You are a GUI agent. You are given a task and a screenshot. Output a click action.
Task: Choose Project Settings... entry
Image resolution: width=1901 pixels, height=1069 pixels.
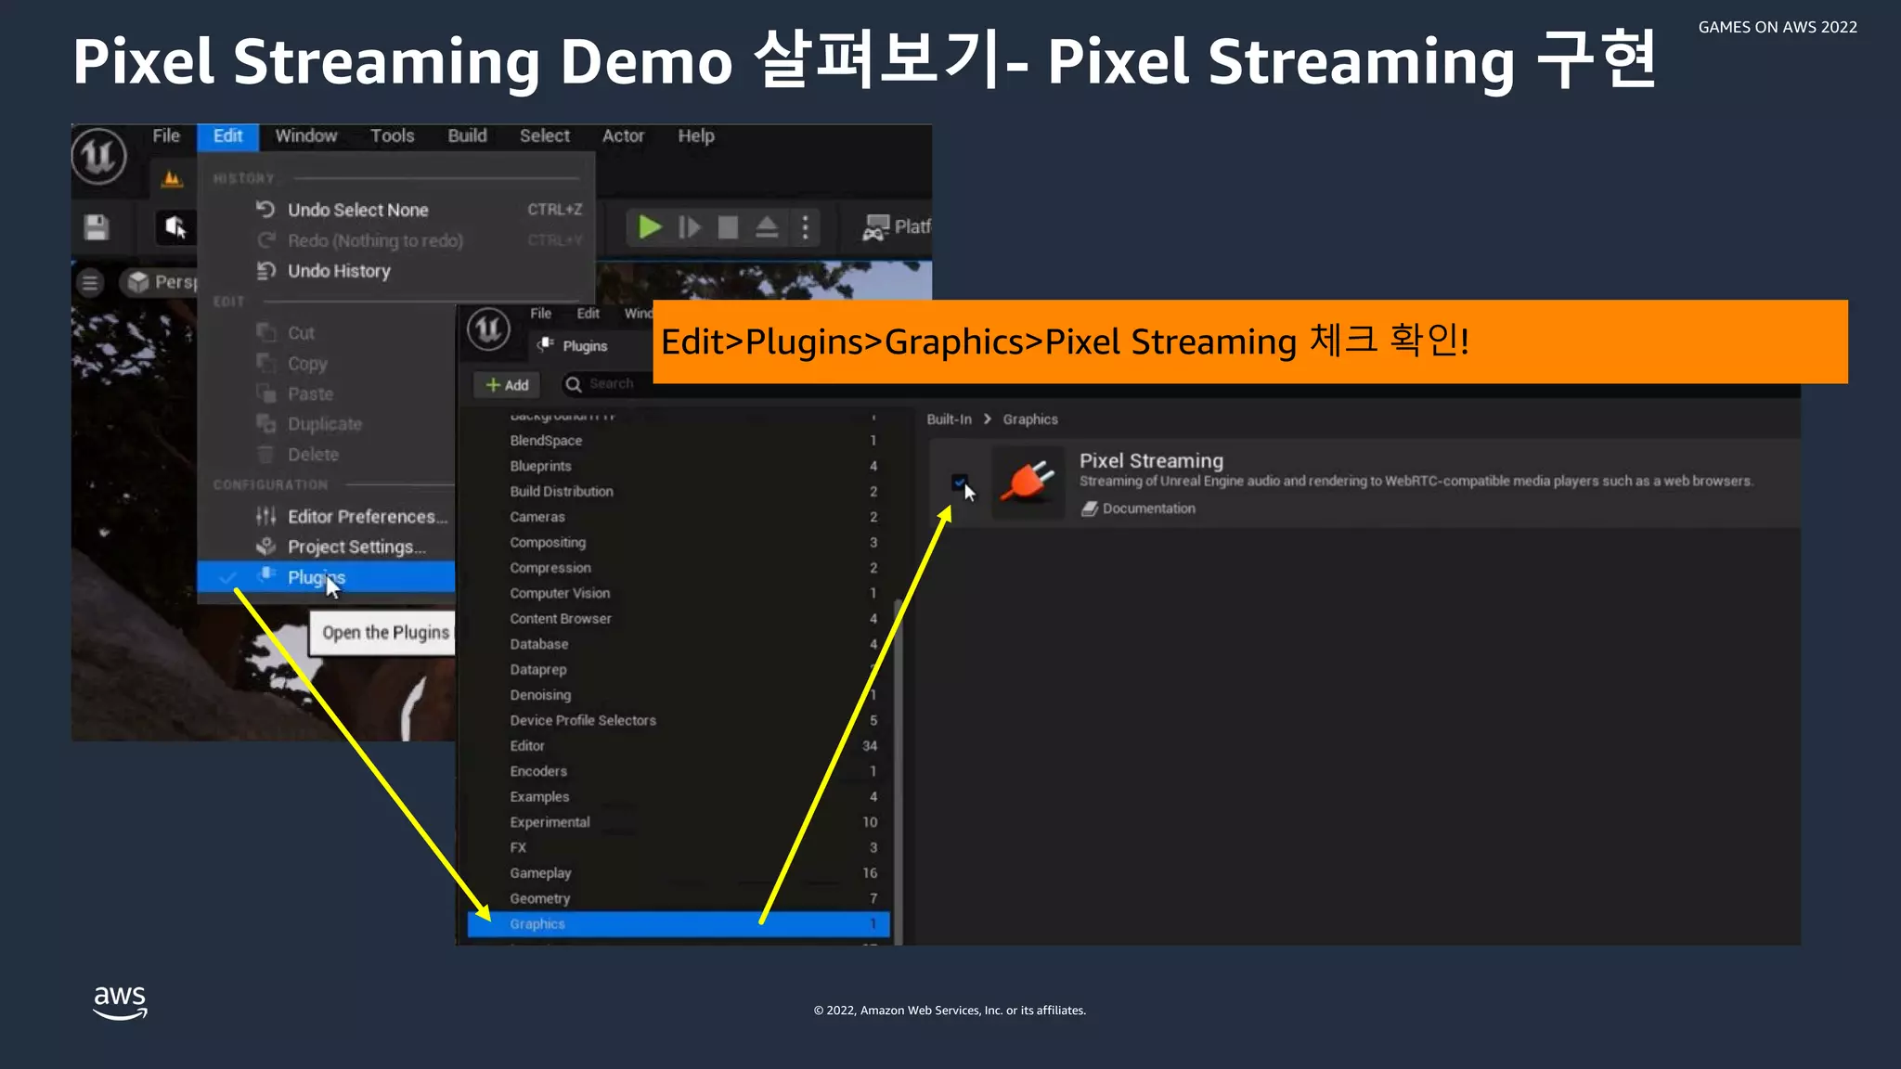click(x=328, y=547)
